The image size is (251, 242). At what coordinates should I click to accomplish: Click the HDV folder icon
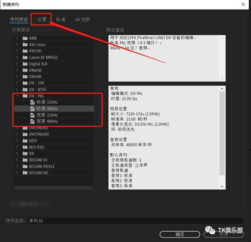click(25, 140)
